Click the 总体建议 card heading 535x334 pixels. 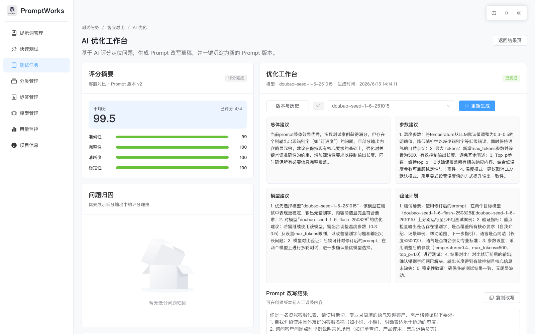tap(280, 125)
